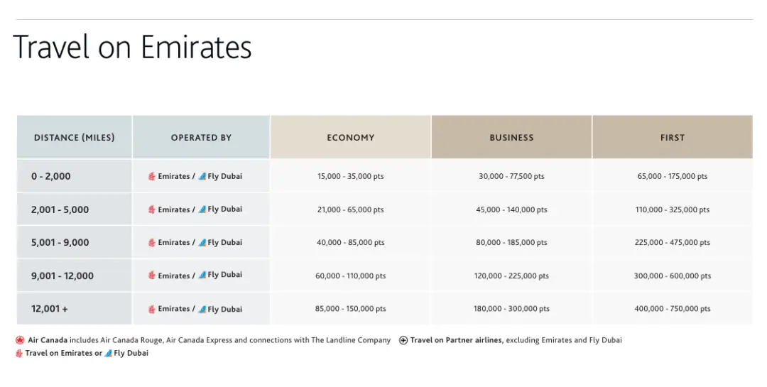Click the Emirates logo in the 0 - 2,000 row
The height and width of the screenshot is (387, 767).
pyautogui.click(x=152, y=176)
